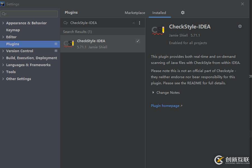Click the large CheckStyle-IDEA logo in details
Screen dimensions: 252x168
tap(158, 30)
